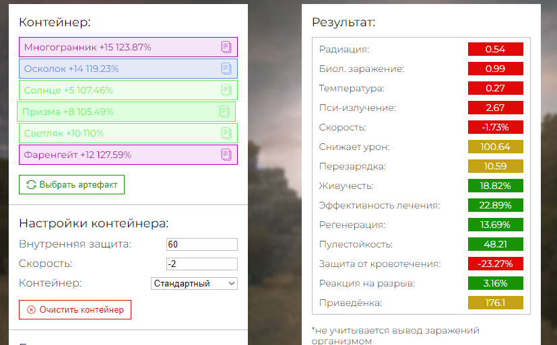The height and width of the screenshot is (345, 557).
Task: Click the Выбрать артефакт button label
Action: pyautogui.click(x=78, y=185)
